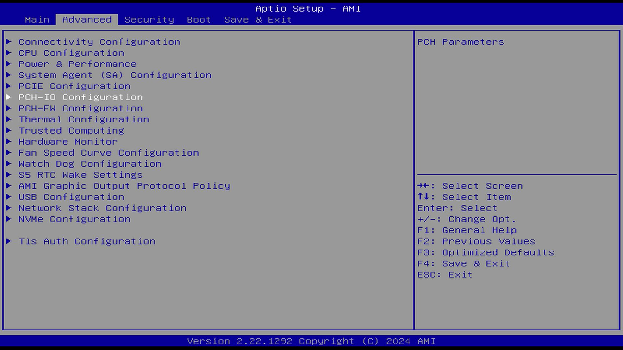Go to the Boot tab
Screen dimensions: 623x350
click(x=199, y=20)
